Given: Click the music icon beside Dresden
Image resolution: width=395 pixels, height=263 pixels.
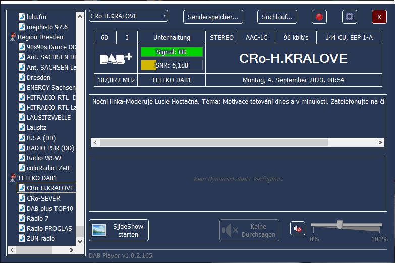Looking at the screenshot, I should tap(22, 77).
